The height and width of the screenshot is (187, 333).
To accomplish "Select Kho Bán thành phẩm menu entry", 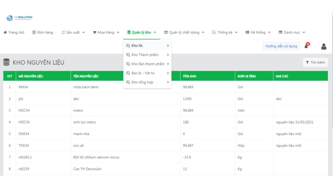I will click(147, 64).
